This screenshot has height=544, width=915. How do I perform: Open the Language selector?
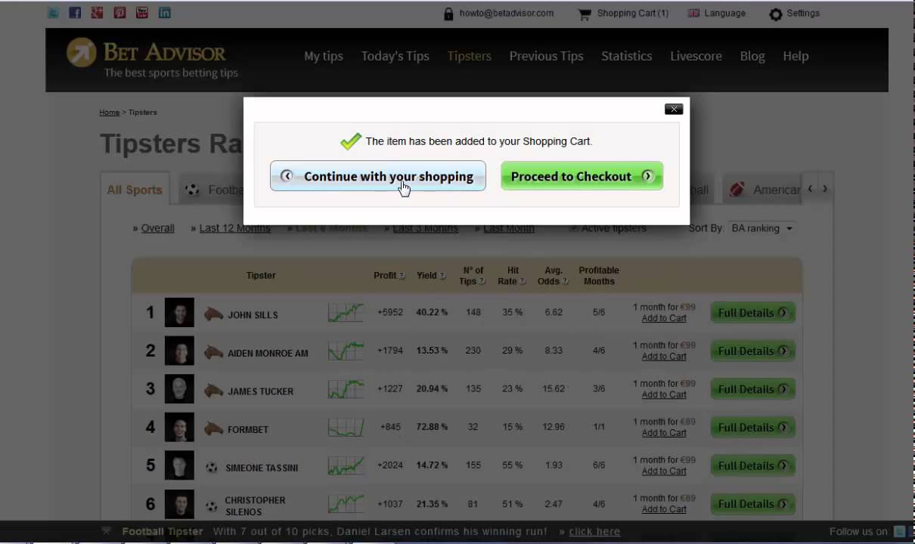[x=724, y=14]
